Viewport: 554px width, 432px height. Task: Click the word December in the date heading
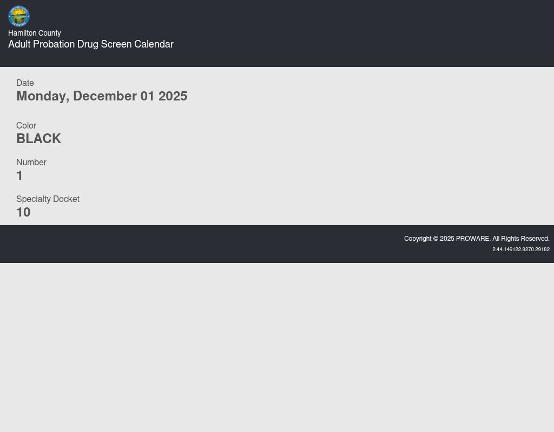(105, 96)
